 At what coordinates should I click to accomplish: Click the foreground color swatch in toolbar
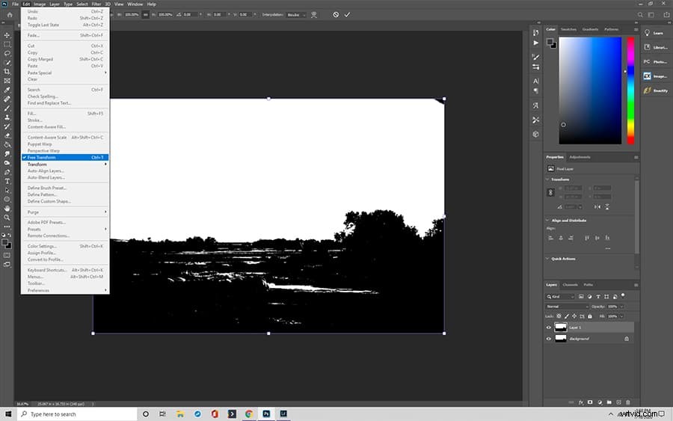pyautogui.click(x=4, y=242)
